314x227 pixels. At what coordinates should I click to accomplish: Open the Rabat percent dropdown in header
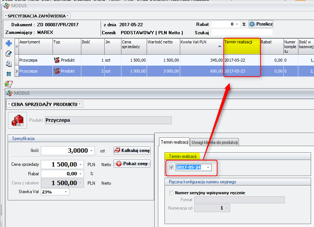click(237, 24)
